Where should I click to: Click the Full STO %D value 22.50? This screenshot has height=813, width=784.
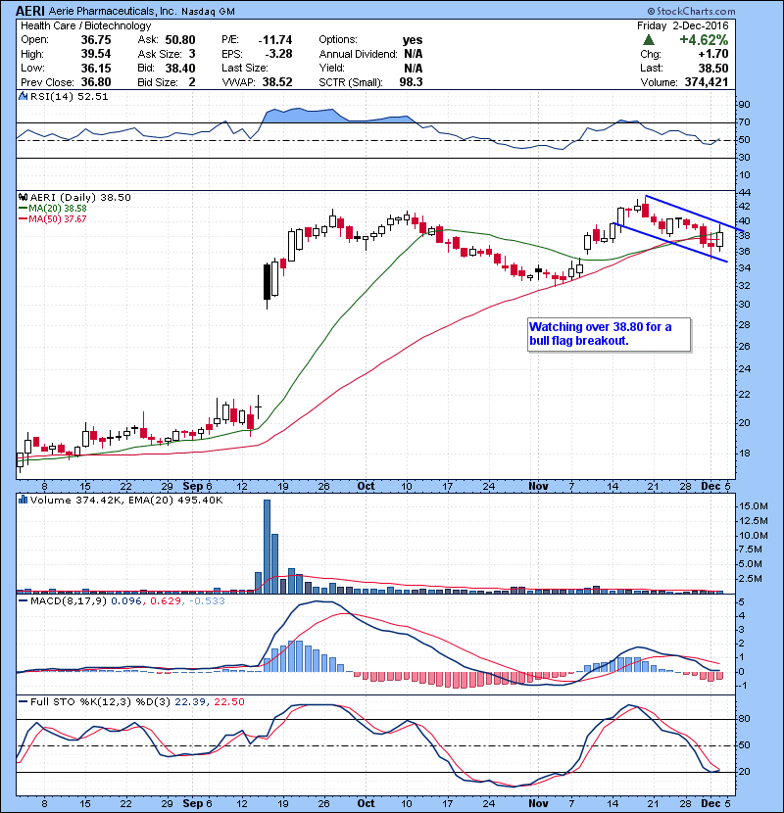(229, 701)
